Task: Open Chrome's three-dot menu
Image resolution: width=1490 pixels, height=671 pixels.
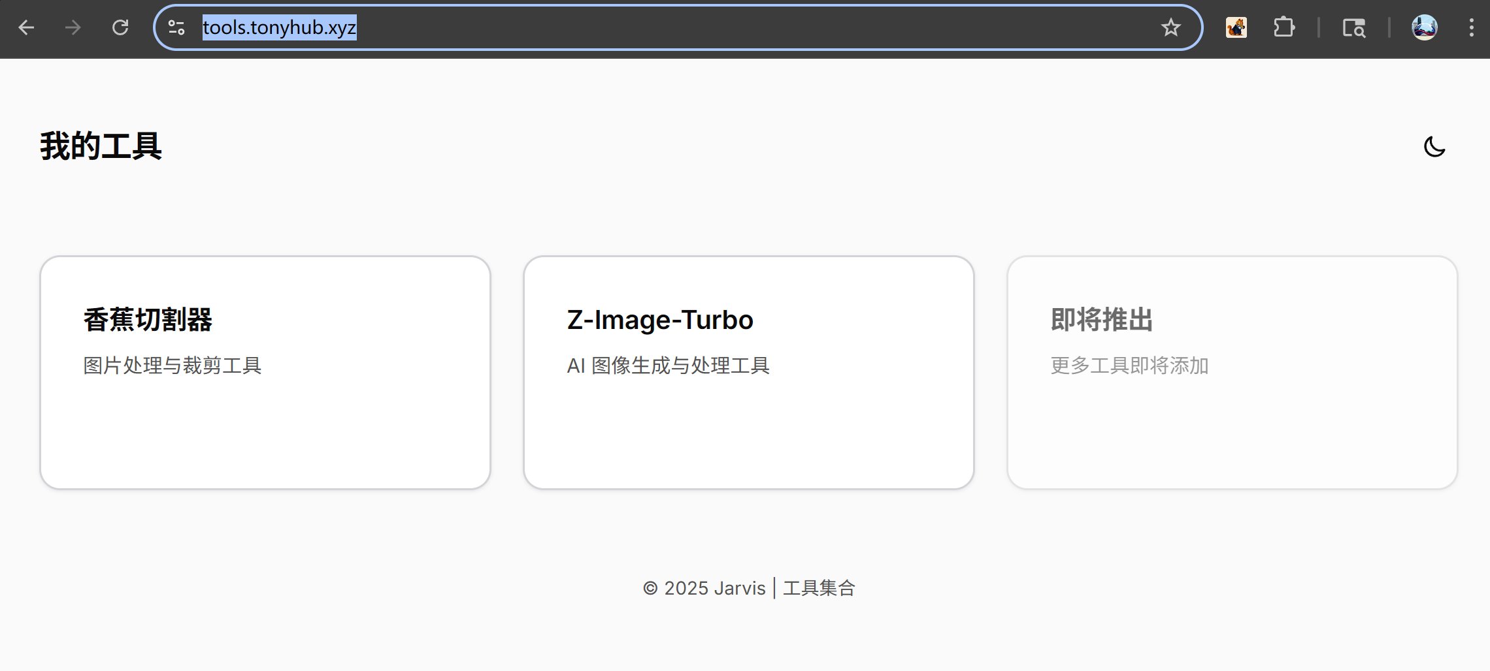Action: pyautogui.click(x=1471, y=27)
